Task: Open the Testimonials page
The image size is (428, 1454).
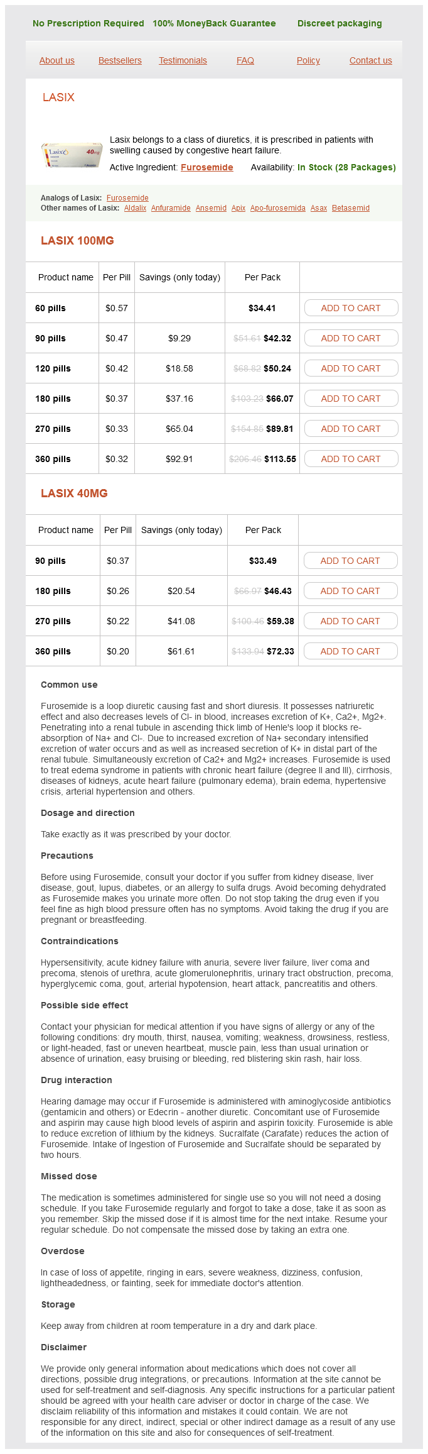Action: pos(183,60)
